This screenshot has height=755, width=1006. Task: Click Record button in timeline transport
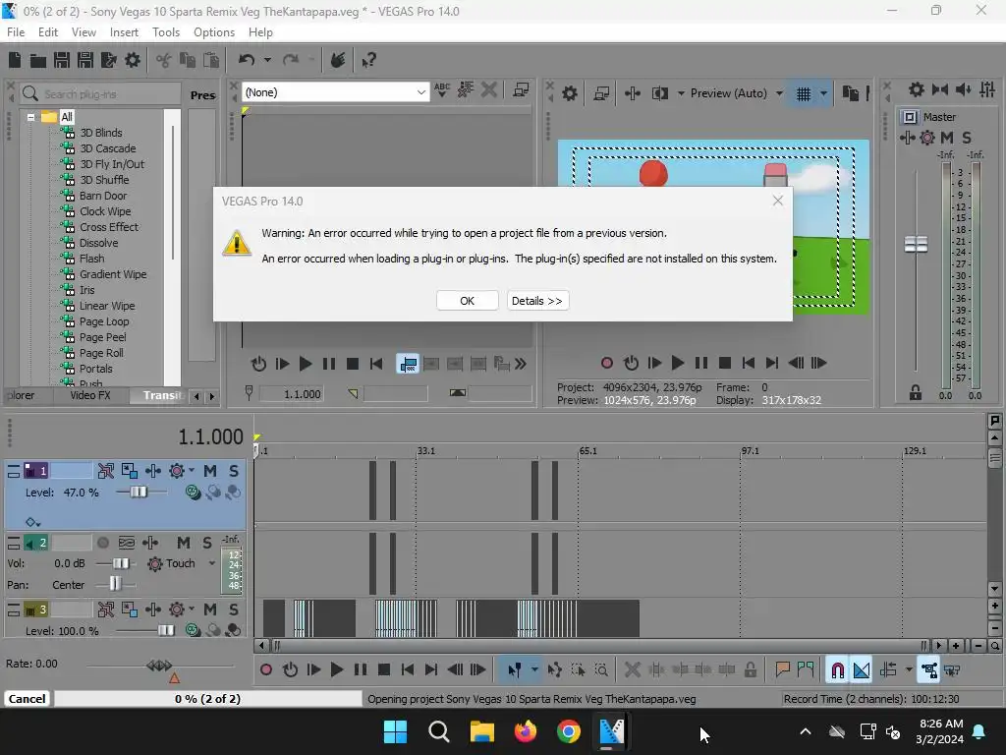click(265, 670)
